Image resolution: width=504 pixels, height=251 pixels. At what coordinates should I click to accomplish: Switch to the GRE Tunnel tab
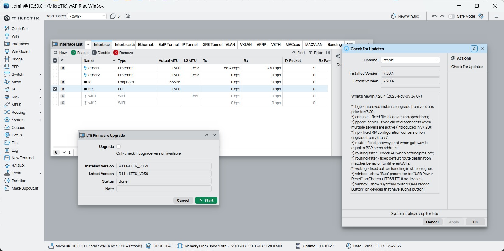click(212, 44)
